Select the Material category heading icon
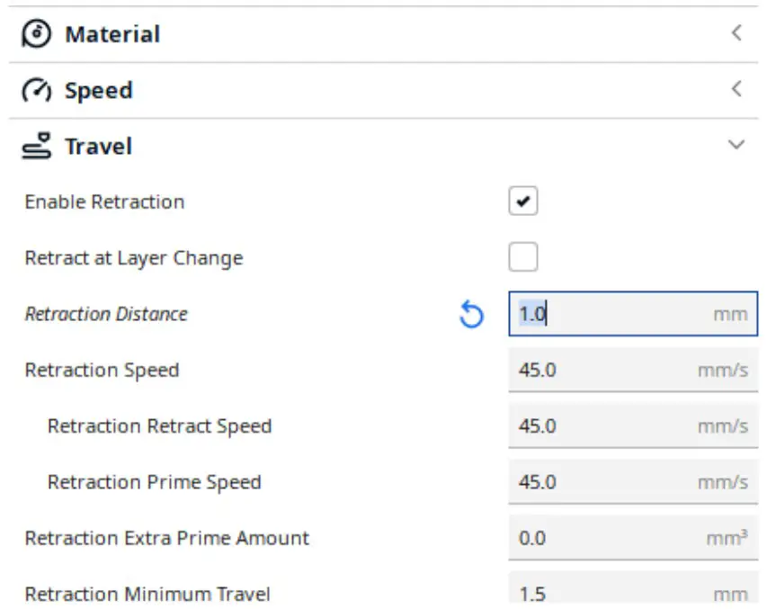The width and height of the screenshot is (767, 609). 34,33
